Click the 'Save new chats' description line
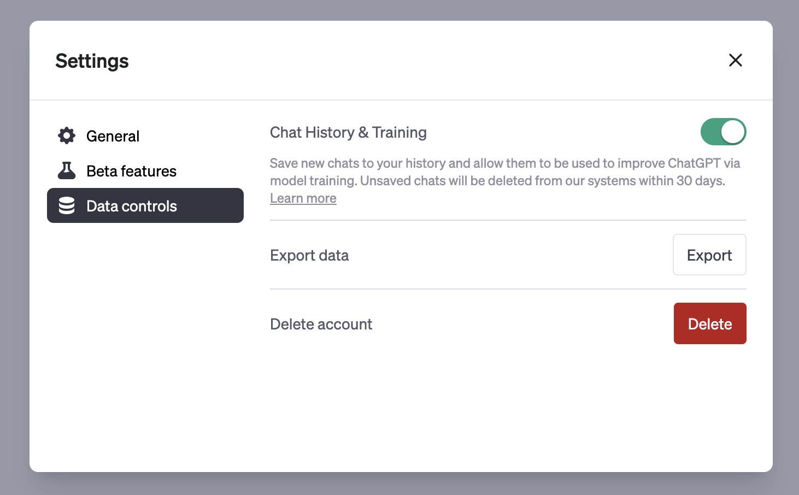 pos(504,163)
